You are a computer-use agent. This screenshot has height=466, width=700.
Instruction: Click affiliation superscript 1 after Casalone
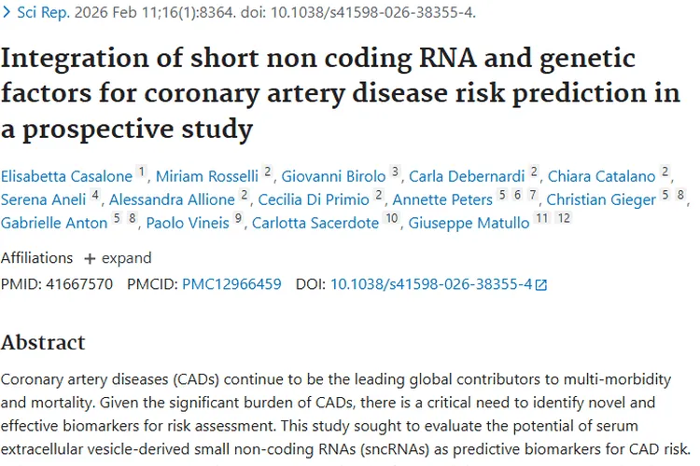click(x=142, y=171)
